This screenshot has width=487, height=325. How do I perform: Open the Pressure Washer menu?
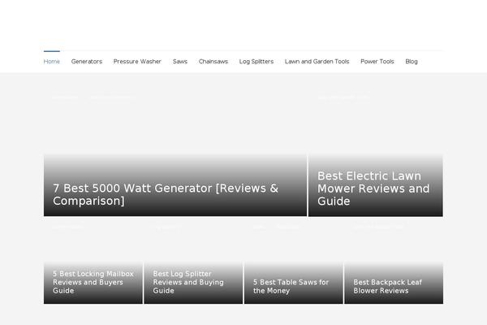coord(137,62)
